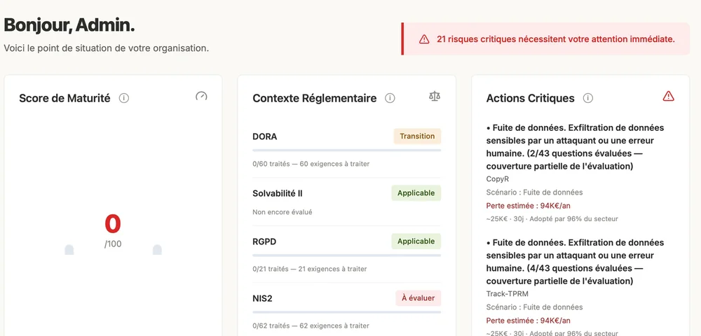Open Fuite de données action with 2/43 questions
701x336 pixels.
pos(575,147)
